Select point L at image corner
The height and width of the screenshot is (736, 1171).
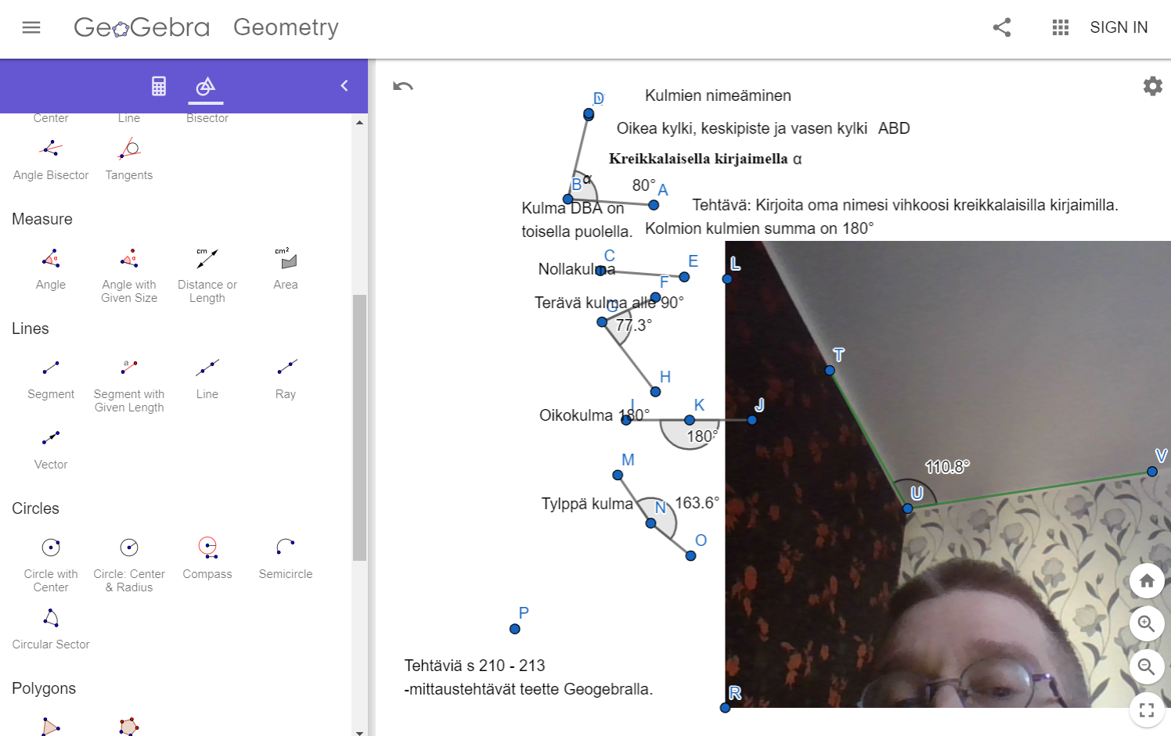pyautogui.click(x=727, y=278)
